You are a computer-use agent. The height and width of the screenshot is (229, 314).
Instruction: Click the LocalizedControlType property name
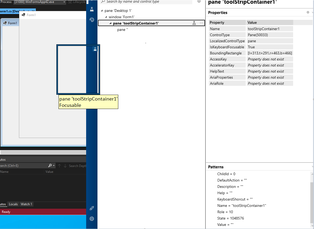tap(227, 41)
